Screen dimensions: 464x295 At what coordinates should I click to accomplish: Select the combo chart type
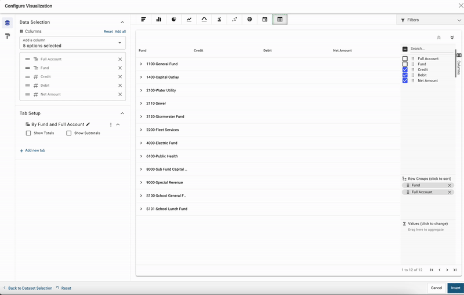coord(219,20)
